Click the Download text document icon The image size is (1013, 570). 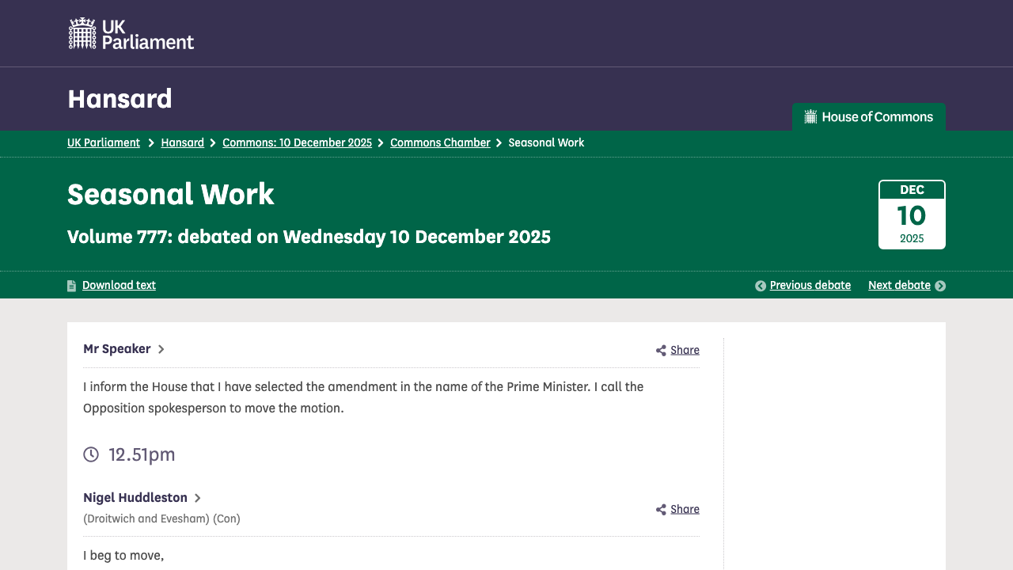click(x=72, y=286)
